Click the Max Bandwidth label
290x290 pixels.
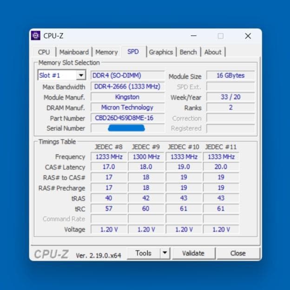click(64, 87)
